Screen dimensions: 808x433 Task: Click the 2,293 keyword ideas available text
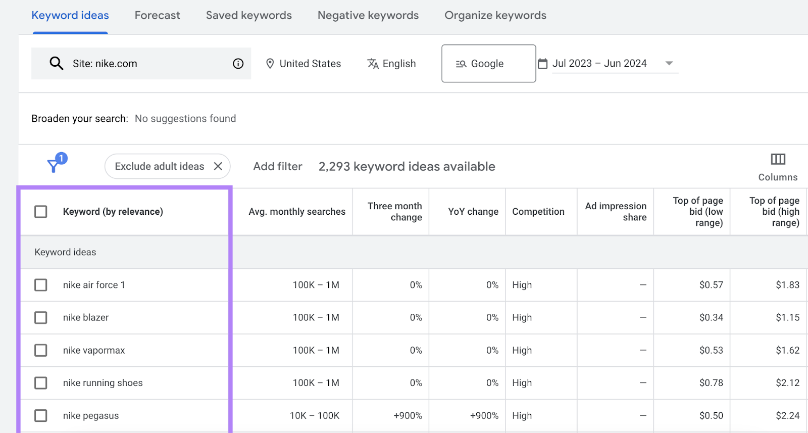tap(407, 166)
